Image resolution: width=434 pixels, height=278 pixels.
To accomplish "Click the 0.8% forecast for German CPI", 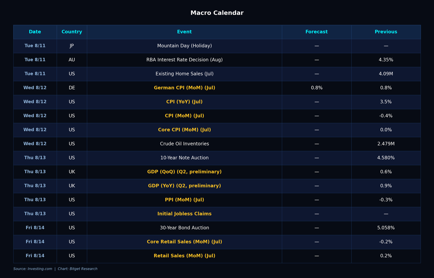I will [317, 88].
